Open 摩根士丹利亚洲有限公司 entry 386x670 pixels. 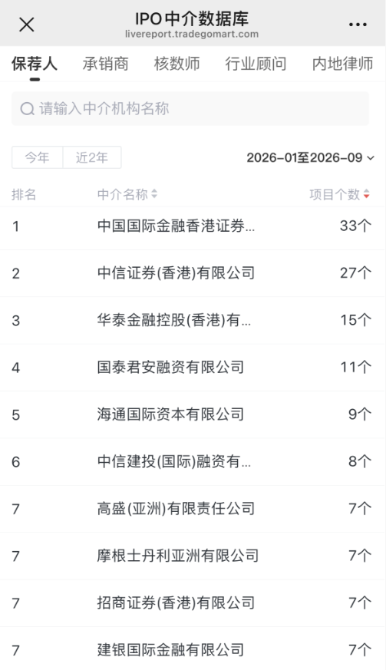point(193,556)
